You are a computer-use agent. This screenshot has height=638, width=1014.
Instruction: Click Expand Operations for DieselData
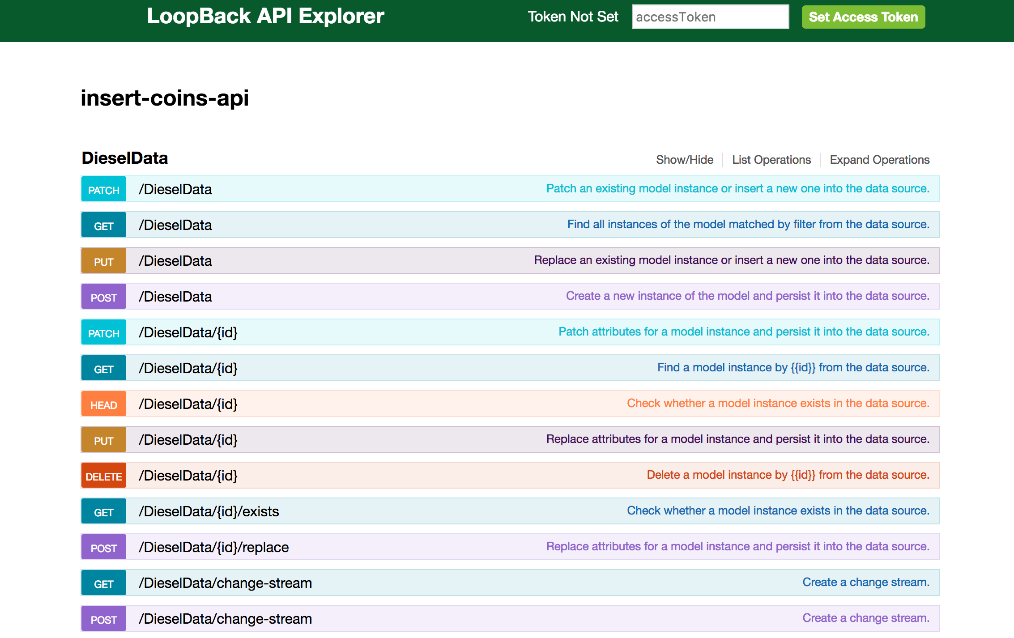[x=879, y=160]
